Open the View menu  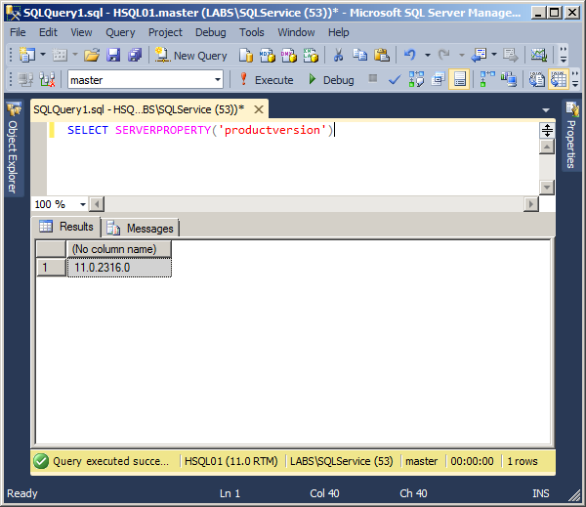(x=81, y=32)
